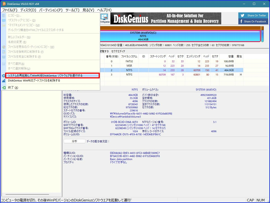Select the highlighted NTFS row number 2
Screen dimensions: 270x203
(x=171, y=70)
